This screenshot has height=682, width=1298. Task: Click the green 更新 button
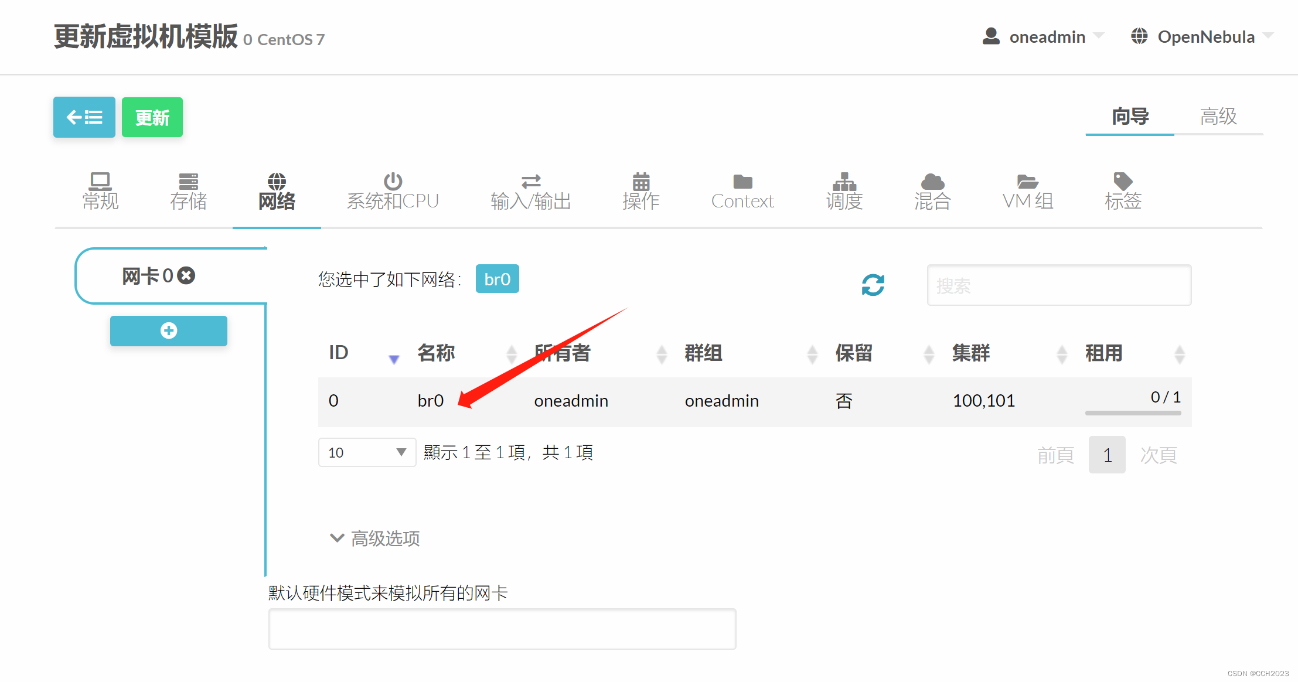pyautogui.click(x=152, y=117)
